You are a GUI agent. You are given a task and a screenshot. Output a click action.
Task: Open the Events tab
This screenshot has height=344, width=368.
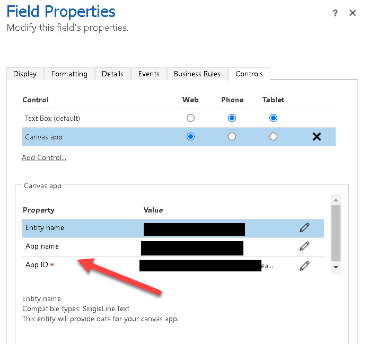(149, 74)
